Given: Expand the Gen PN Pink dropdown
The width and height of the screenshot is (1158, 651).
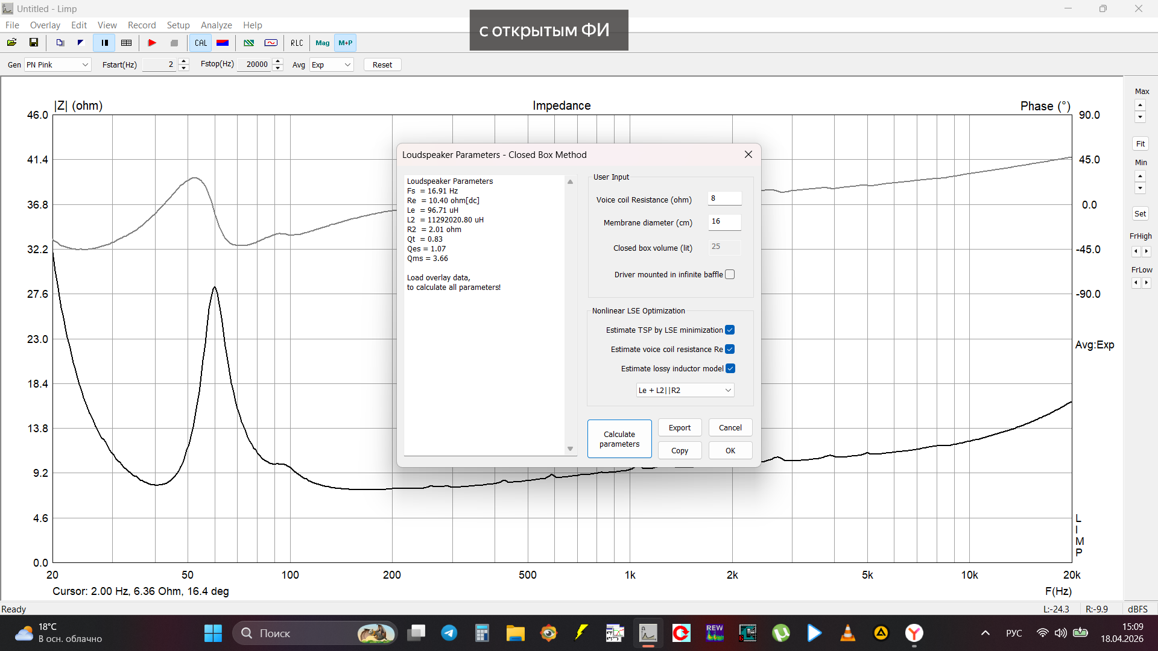Looking at the screenshot, I should coord(57,64).
